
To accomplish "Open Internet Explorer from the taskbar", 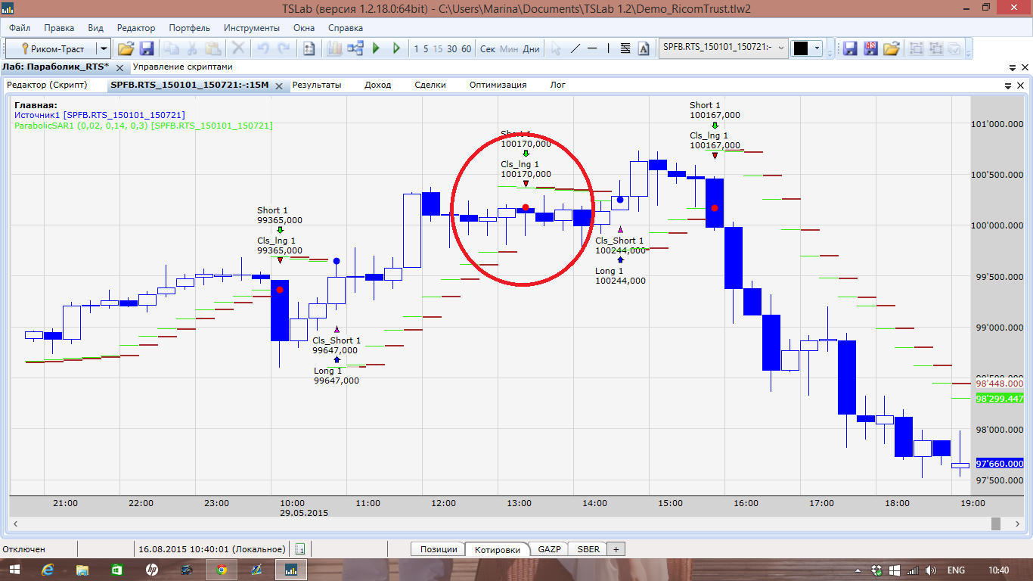I will 48,570.
